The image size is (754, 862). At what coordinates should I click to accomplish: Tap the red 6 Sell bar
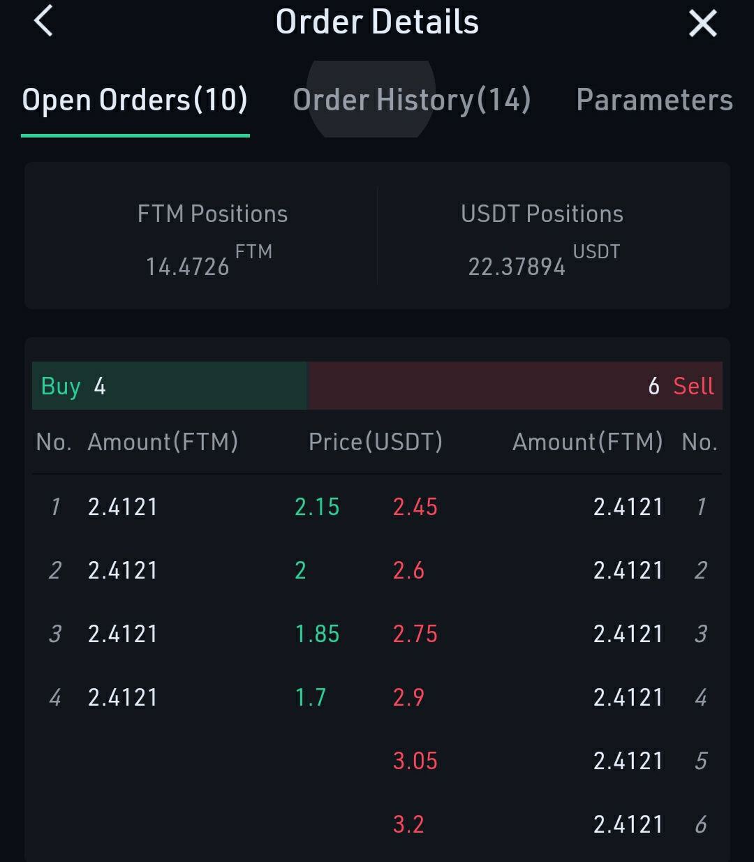tap(515, 386)
